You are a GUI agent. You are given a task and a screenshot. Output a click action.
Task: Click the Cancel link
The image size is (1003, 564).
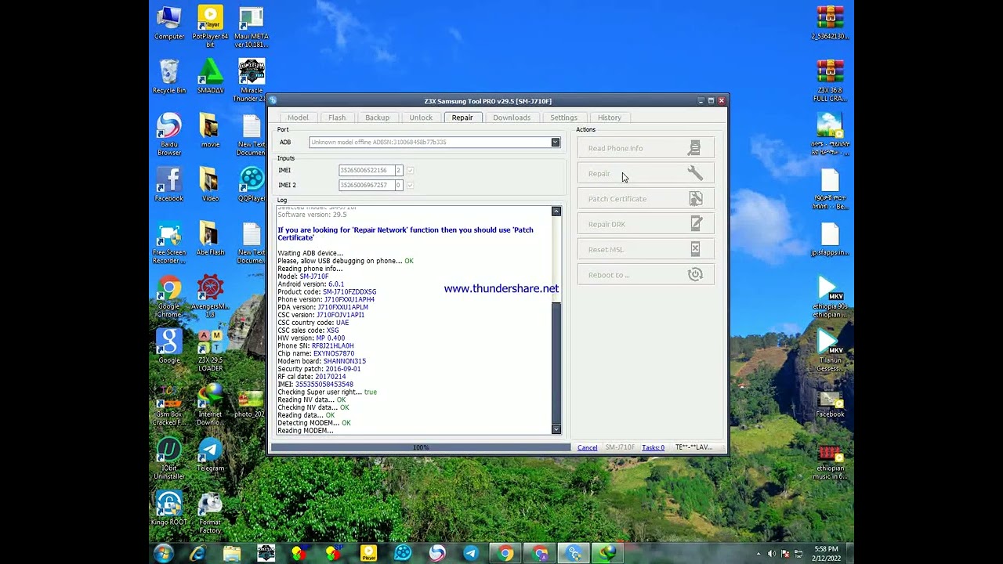coord(587,447)
